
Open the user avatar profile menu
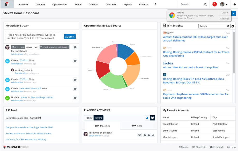224,4
